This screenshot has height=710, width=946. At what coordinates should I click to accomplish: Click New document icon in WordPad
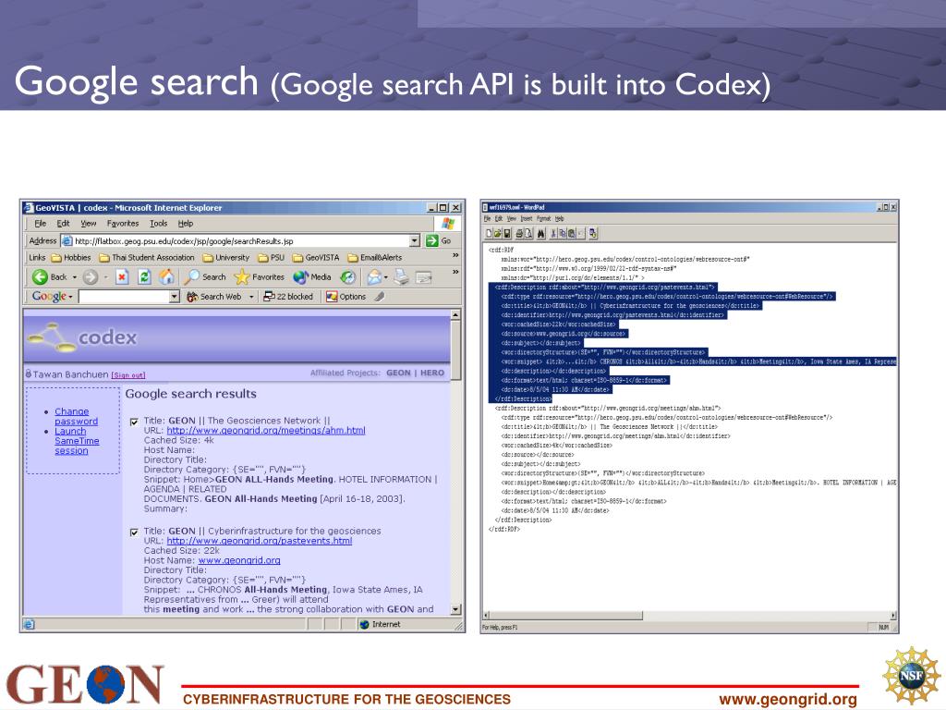pos(490,233)
